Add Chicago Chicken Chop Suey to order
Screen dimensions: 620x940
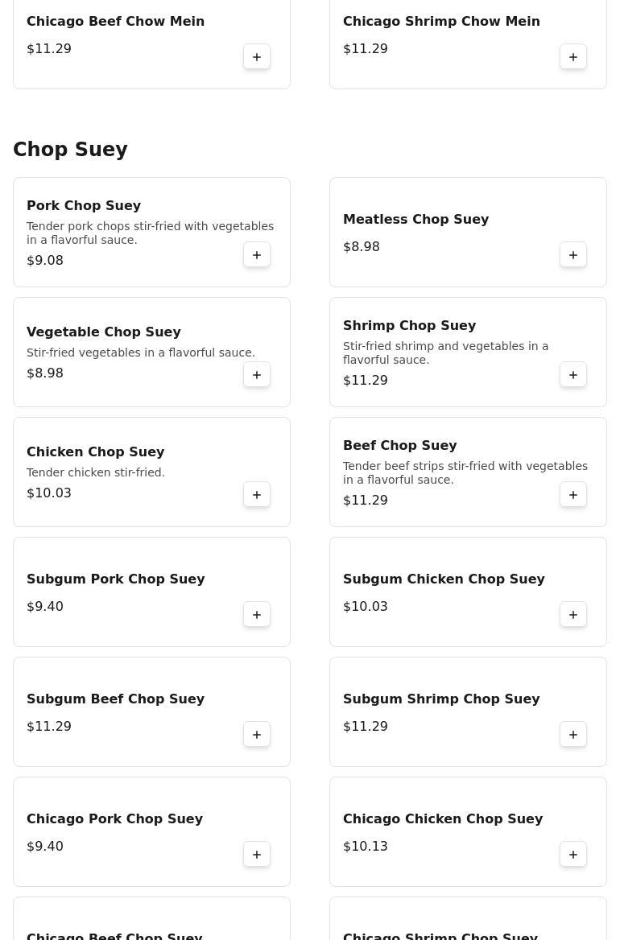(573, 855)
